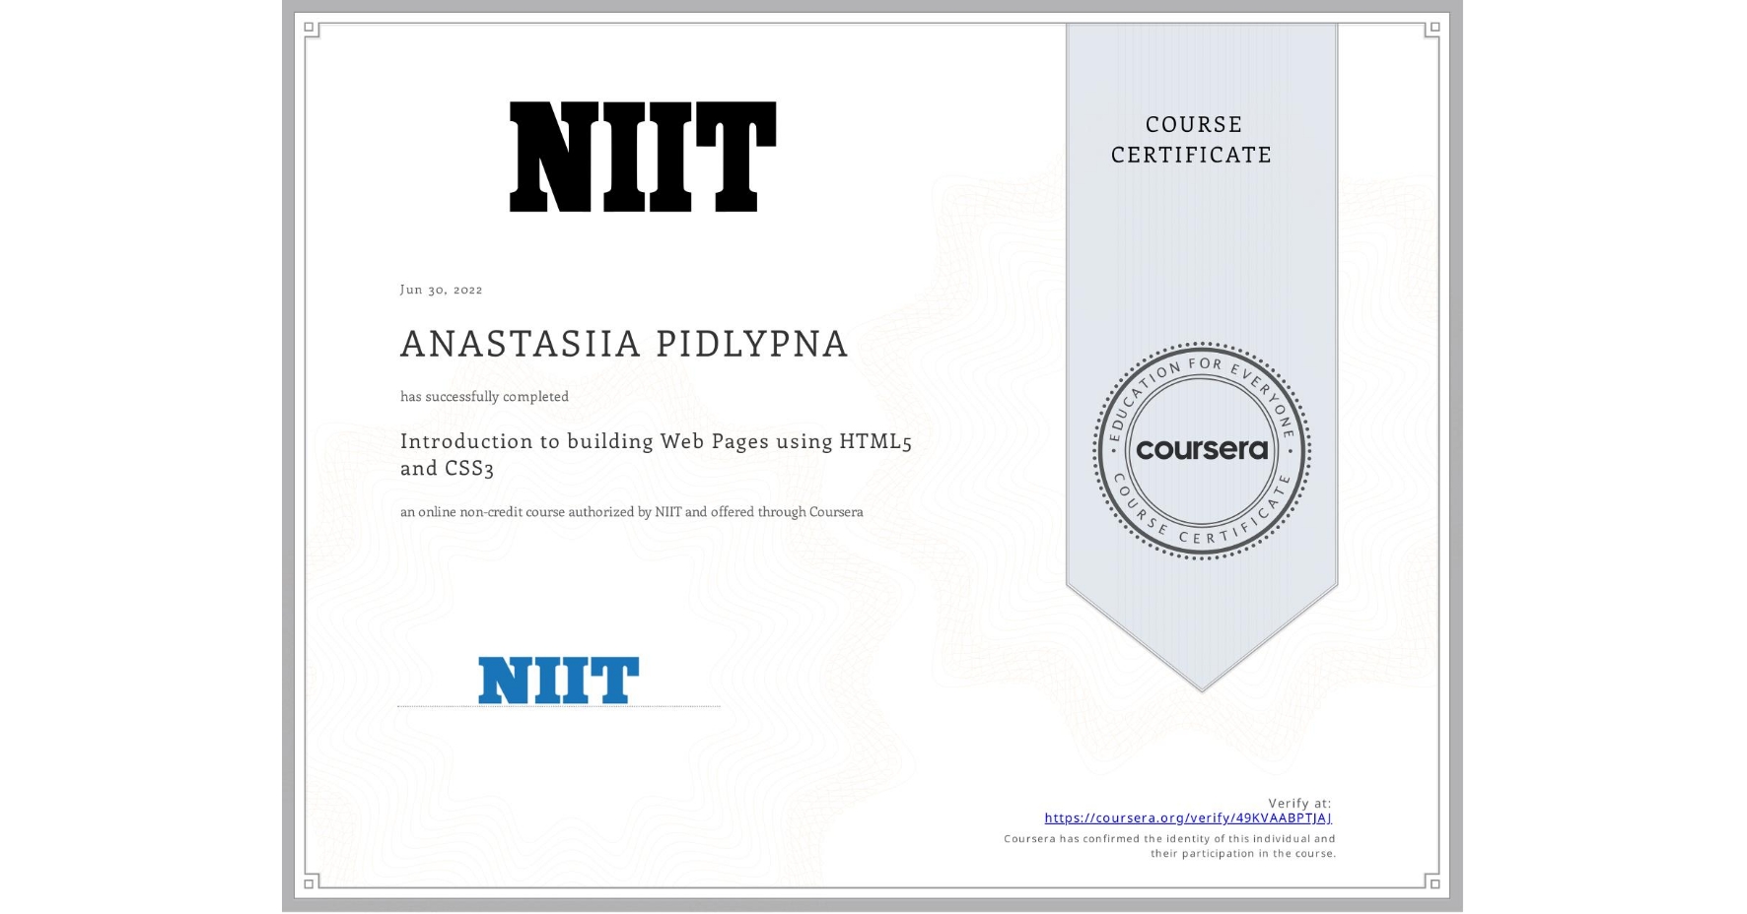This screenshot has height=914, width=1747.
Task: Click the has successfully completed line
Action: pyautogui.click(x=484, y=396)
